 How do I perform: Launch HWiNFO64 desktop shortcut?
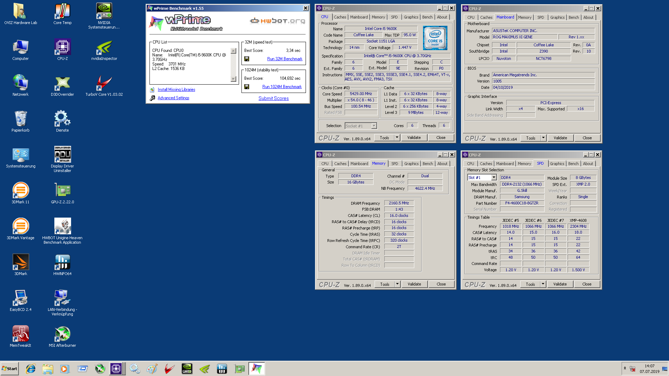(62, 265)
